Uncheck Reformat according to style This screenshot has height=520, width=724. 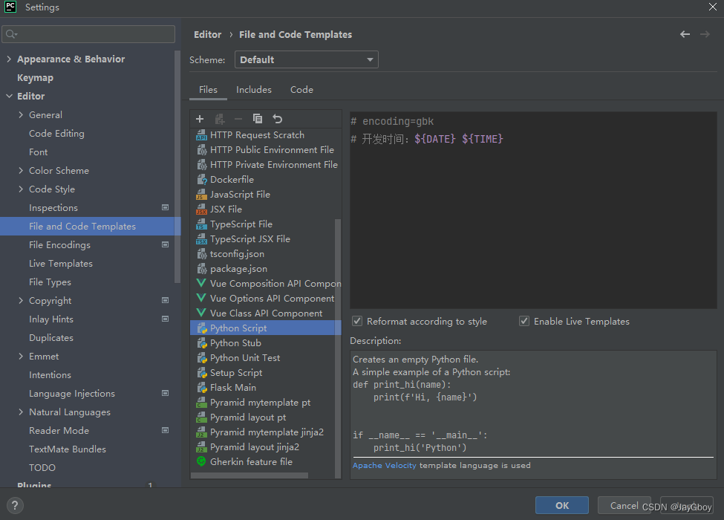click(357, 321)
